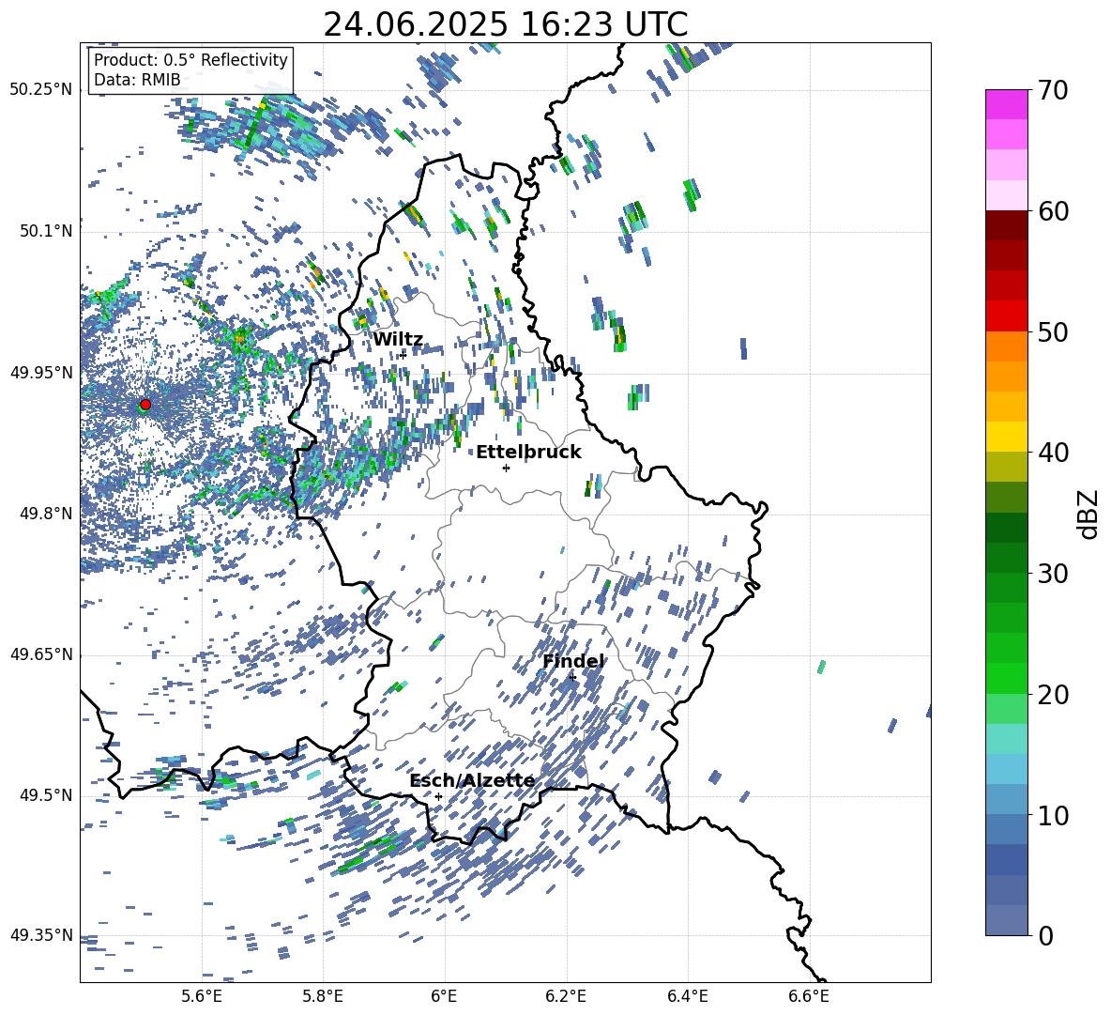Click the 60 dBZ colorbar label
This screenshot has height=1015, width=1111.
1053,211
